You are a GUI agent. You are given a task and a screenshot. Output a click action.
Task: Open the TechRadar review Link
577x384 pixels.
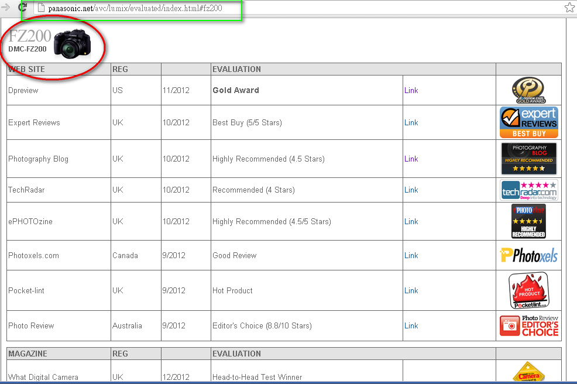411,190
